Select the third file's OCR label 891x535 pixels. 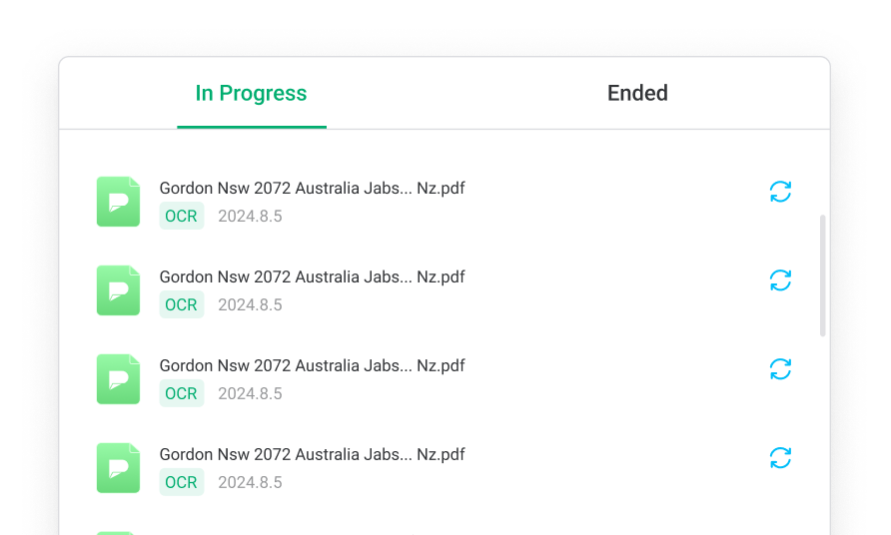[181, 393]
